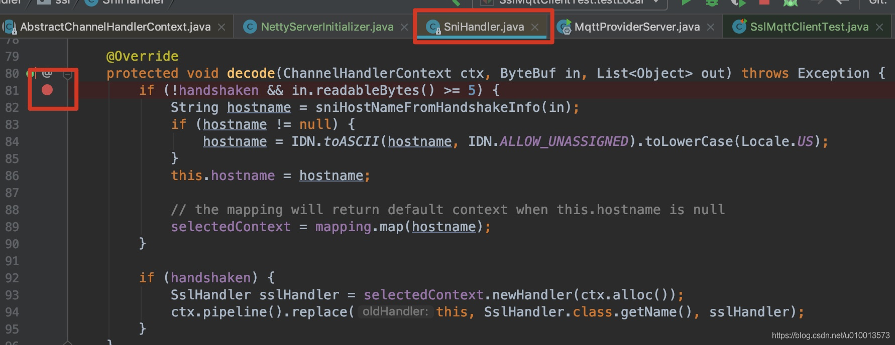Switch to the NettyServerInitializer.java tab
This screenshot has width=895, height=345.
327,27
